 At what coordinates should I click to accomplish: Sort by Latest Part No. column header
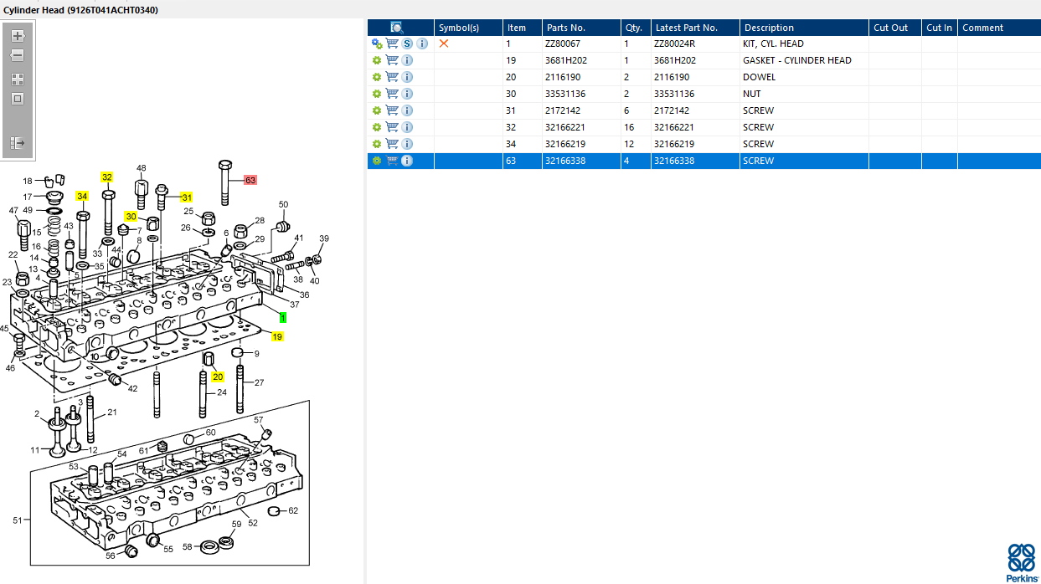pos(696,28)
